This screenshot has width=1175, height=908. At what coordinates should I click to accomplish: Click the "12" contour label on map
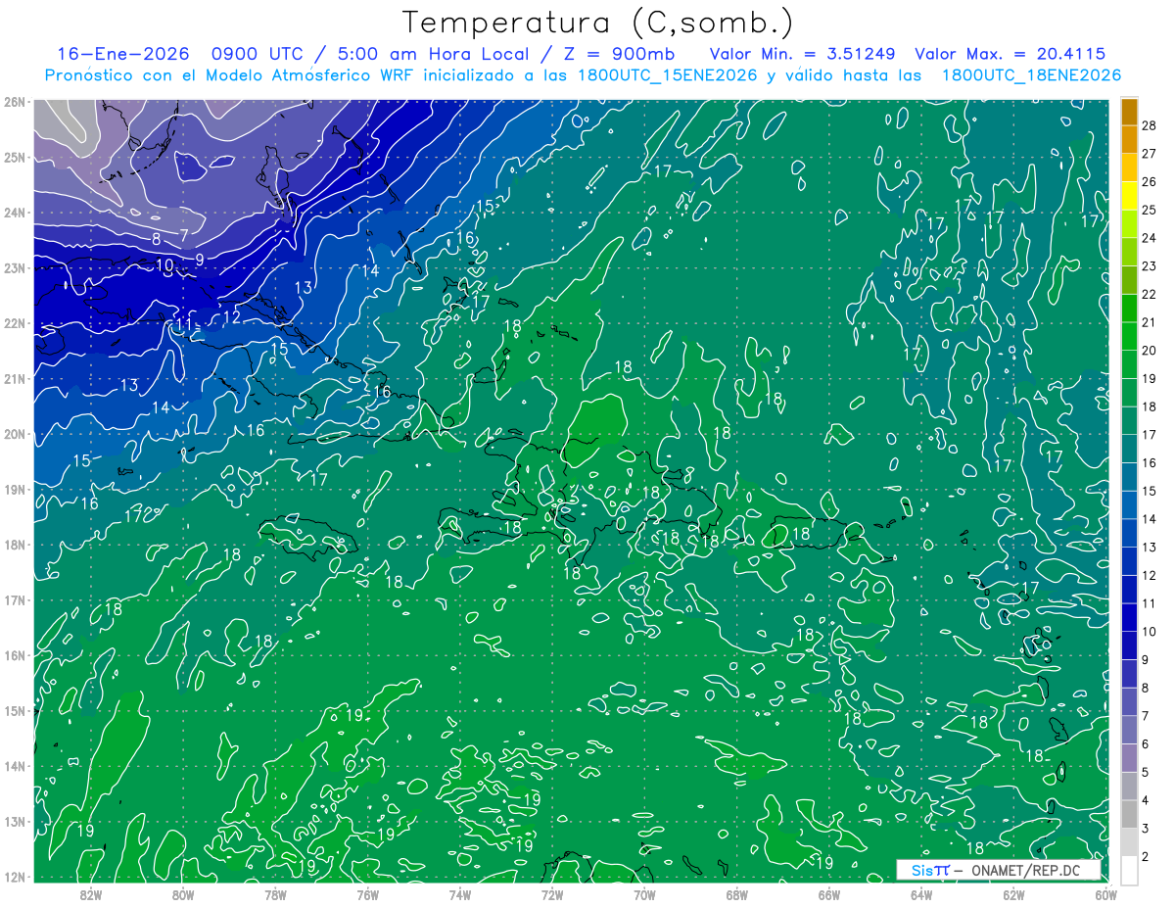click(231, 317)
